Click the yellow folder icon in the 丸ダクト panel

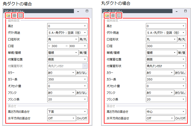pyautogui.click(x=107, y=15)
